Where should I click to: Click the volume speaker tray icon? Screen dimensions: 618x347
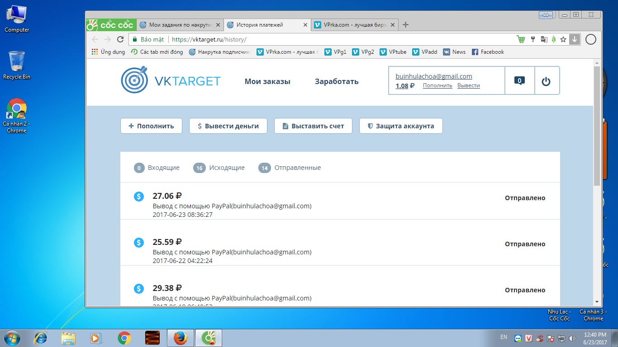click(x=572, y=338)
